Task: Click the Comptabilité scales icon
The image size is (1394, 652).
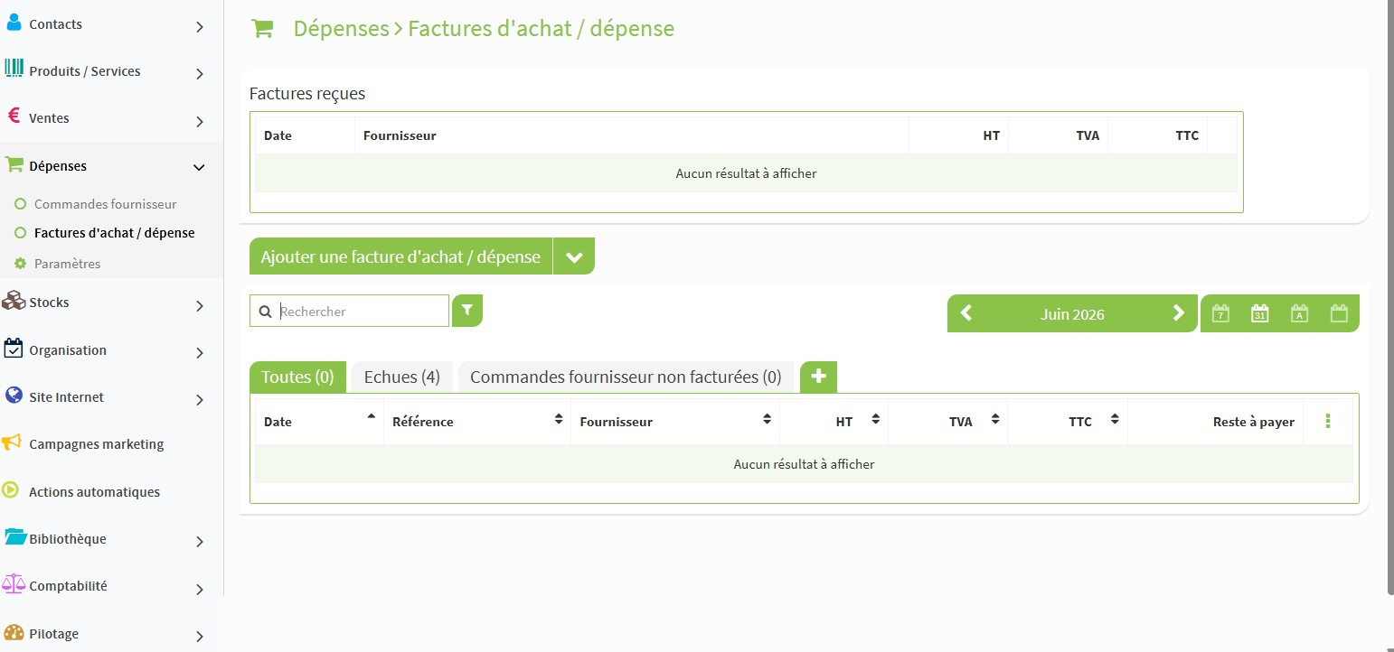Action: tap(14, 583)
